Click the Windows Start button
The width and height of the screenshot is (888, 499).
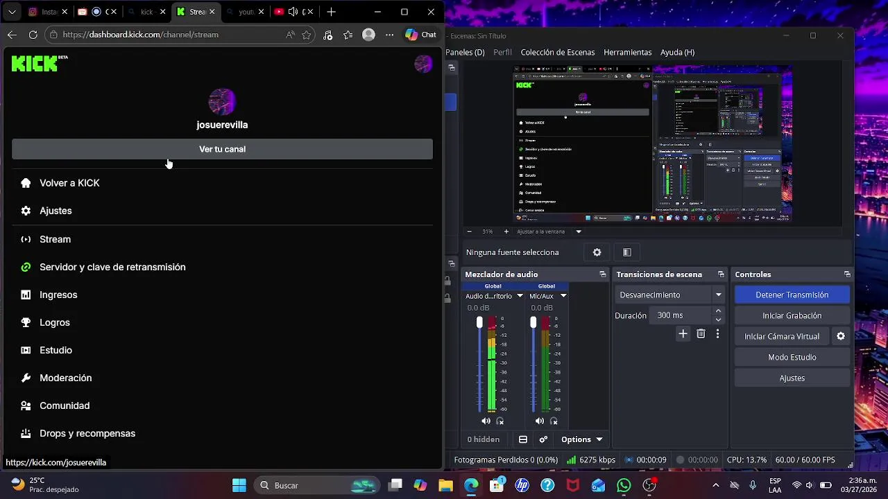pyautogui.click(x=239, y=485)
